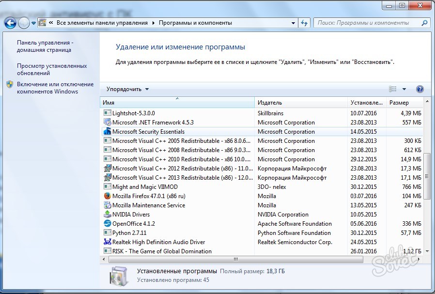Click the refresh icon beside address bar
This screenshot has width=435, height=294.
[304, 23]
